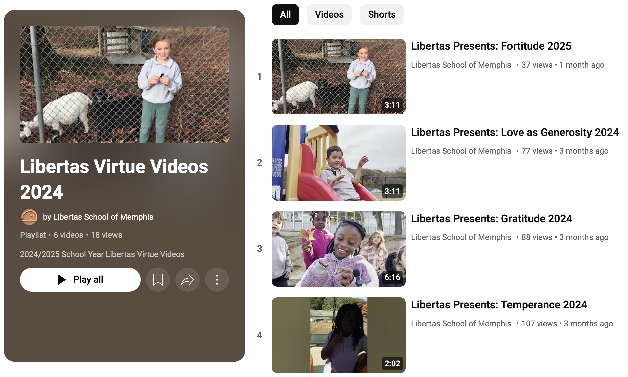Open title Libertas Presents: Fortitude 2025
This screenshot has height=377, width=628.
(491, 46)
